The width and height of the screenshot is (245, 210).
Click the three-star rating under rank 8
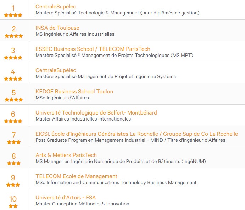click(14, 163)
